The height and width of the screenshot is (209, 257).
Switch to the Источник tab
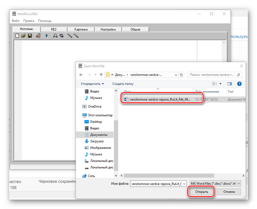27,29
